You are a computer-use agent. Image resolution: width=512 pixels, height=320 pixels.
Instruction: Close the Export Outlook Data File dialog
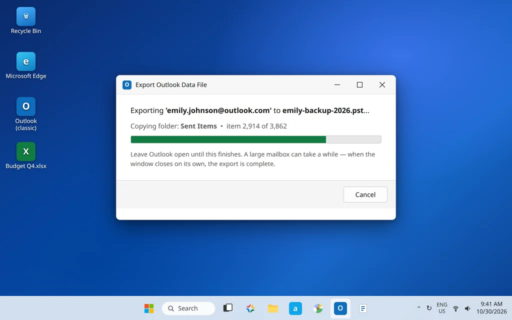[382, 85]
